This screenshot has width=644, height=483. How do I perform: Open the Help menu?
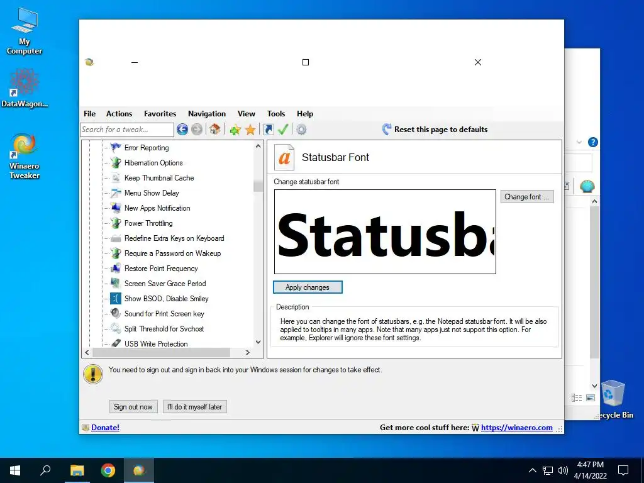point(305,114)
